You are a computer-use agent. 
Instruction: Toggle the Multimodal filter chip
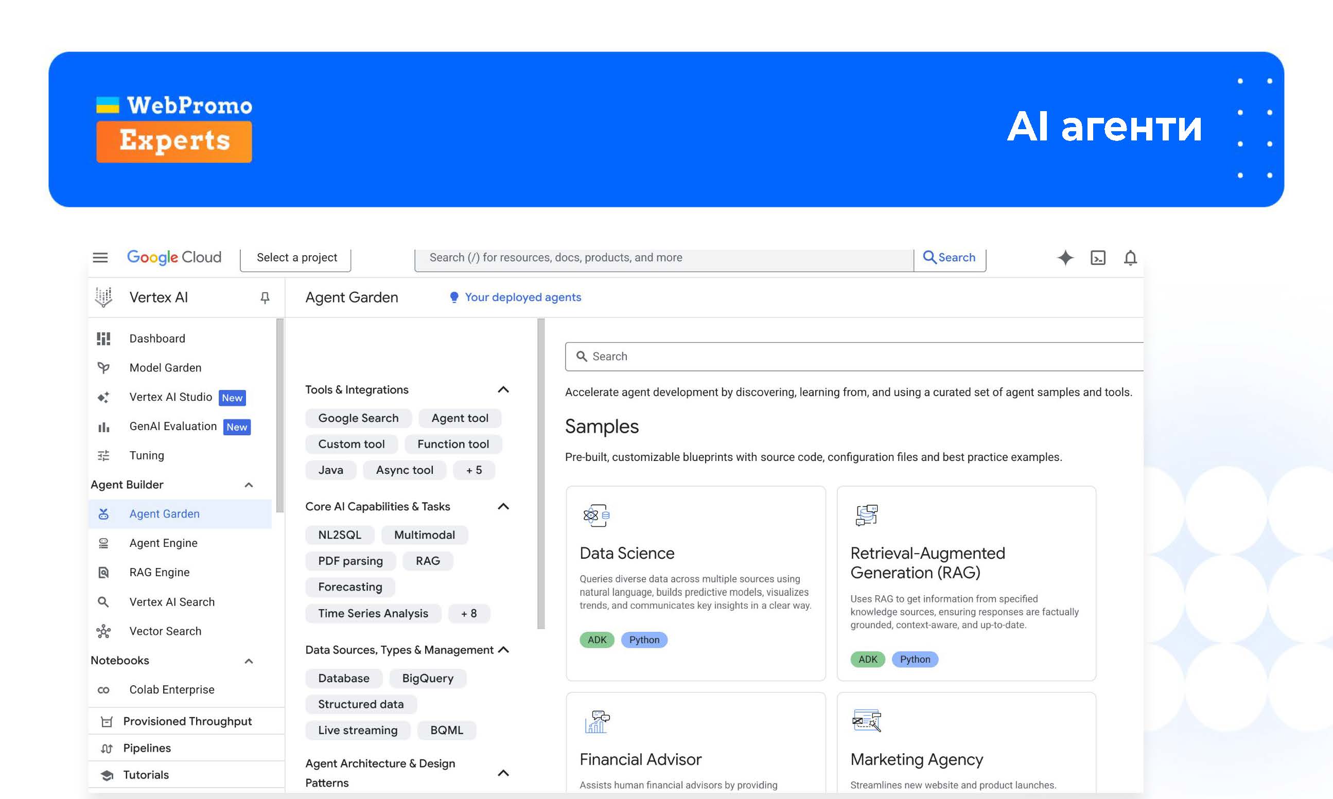424,535
